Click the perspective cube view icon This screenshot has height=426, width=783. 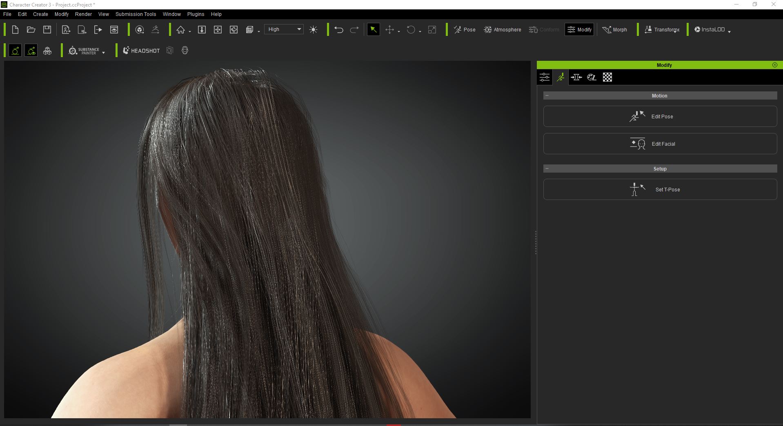pyautogui.click(x=250, y=29)
